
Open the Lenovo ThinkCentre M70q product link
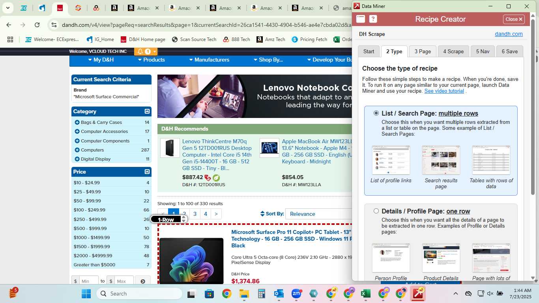coord(217,155)
